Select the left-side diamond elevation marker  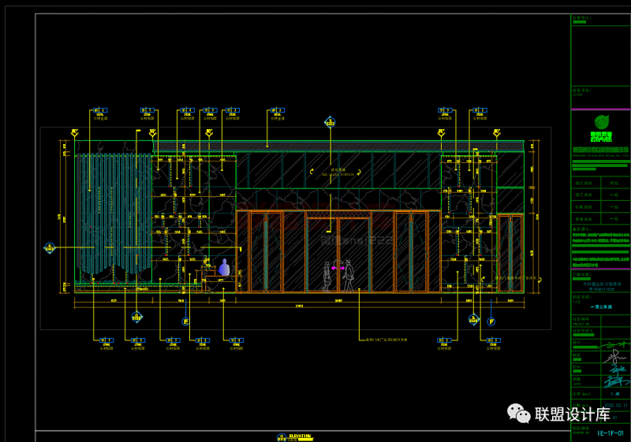tap(50, 247)
